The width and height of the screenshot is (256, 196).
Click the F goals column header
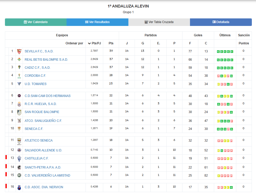click(x=190, y=43)
